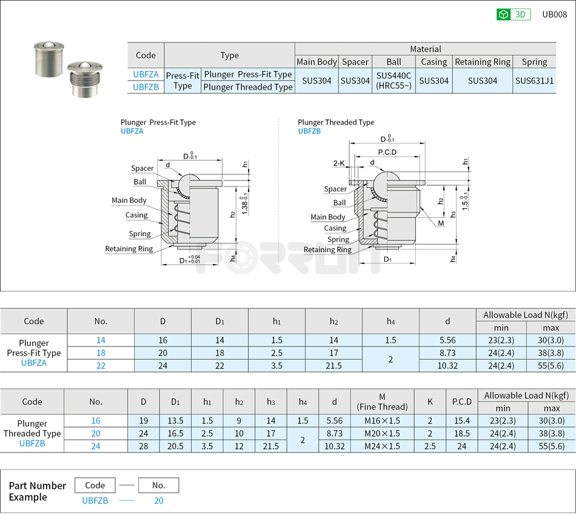
Task: Click the 38(3.8) max load in the UBFZA table
Action: click(x=551, y=353)
